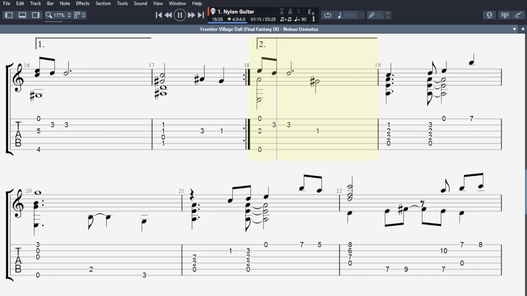Image resolution: width=527 pixels, height=296 pixels.
Task: Click the tuning fork transpose icon
Action: (372, 15)
